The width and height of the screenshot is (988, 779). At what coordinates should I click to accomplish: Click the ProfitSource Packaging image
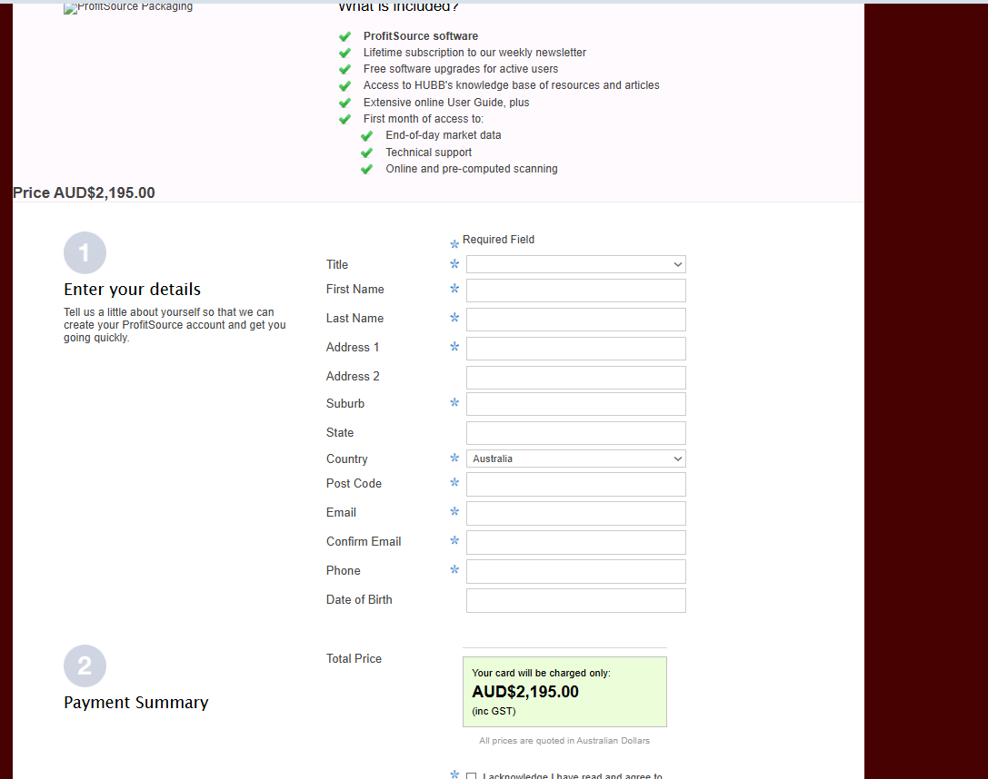pos(128,7)
